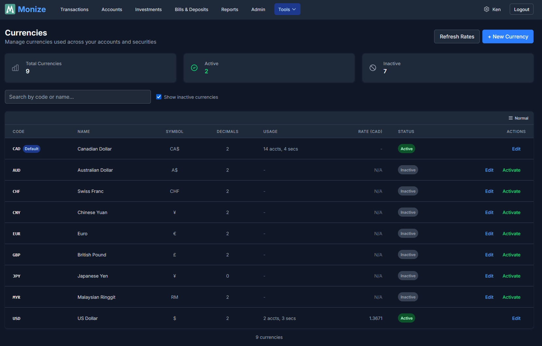The width and height of the screenshot is (542, 346).
Task: Open the Transactions menu item
Action: click(x=74, y=9)
